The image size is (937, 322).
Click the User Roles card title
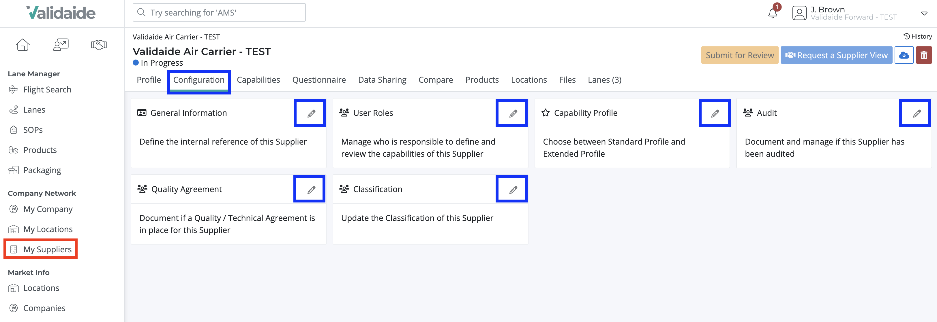pyautogui.click(x=373, y=113)
